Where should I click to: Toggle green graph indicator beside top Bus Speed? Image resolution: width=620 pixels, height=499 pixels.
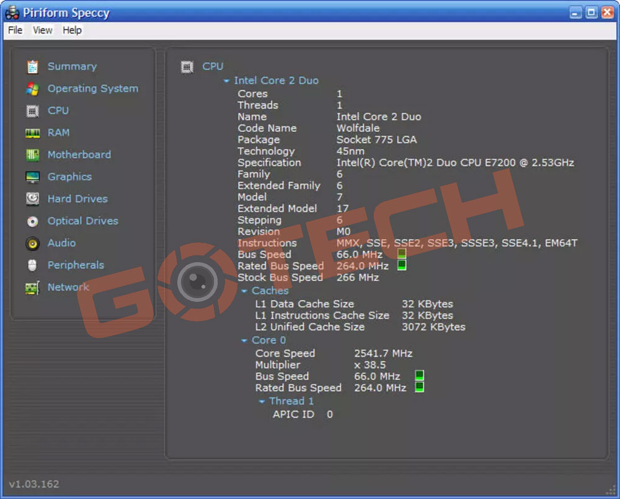402,254
